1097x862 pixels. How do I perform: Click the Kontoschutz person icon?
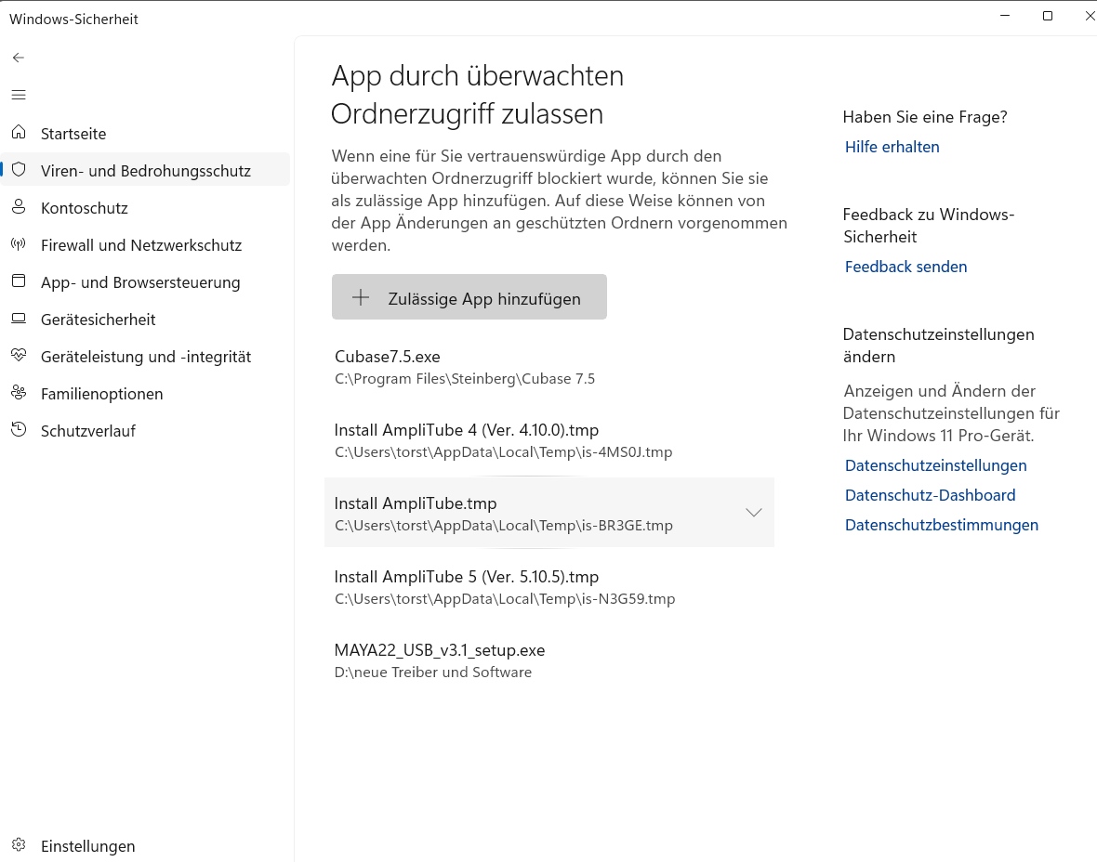coord(19,206)
